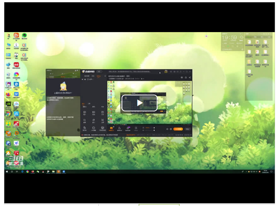
Task: Select the orange highlighted tab in bottom toolbar
Action: tap(112, 129)
